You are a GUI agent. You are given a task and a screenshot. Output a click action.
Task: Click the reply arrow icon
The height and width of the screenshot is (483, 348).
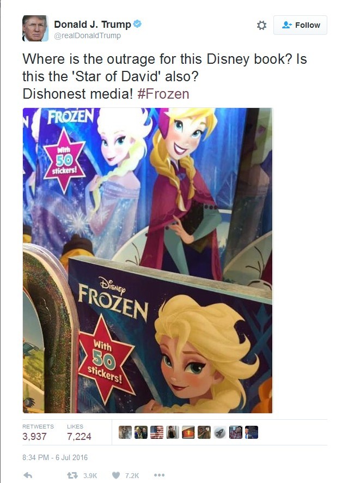pyautogui.click(x=28, y=475)
